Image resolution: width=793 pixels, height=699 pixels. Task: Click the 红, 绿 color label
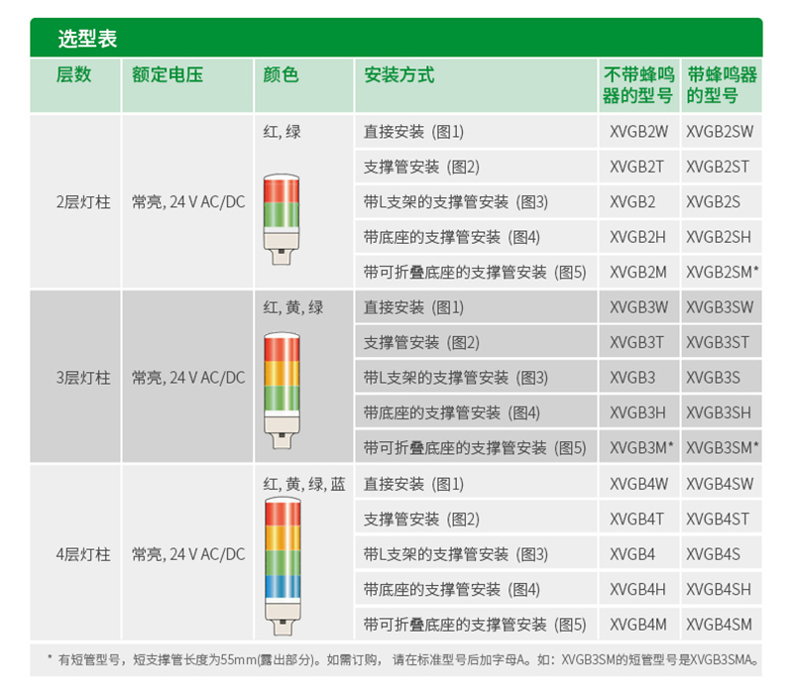pos(282,132)
